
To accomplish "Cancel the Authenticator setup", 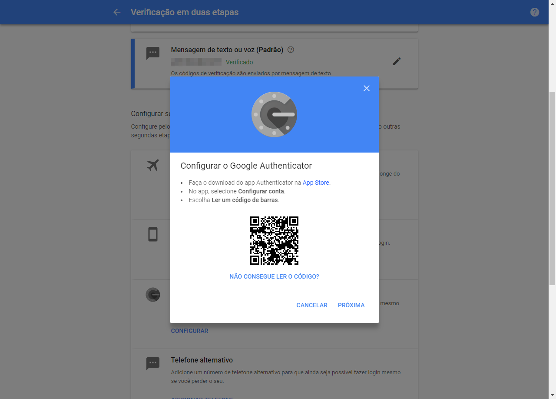I will pyautogui.click(x=312, y=305).
